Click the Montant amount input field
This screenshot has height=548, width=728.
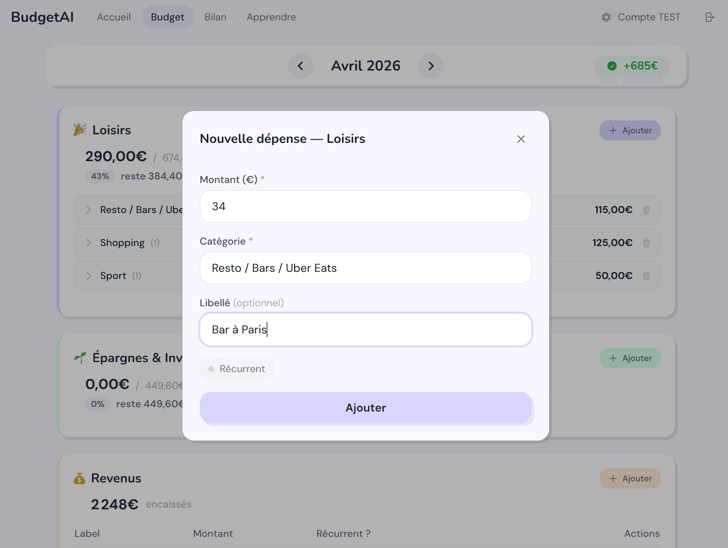365,206
